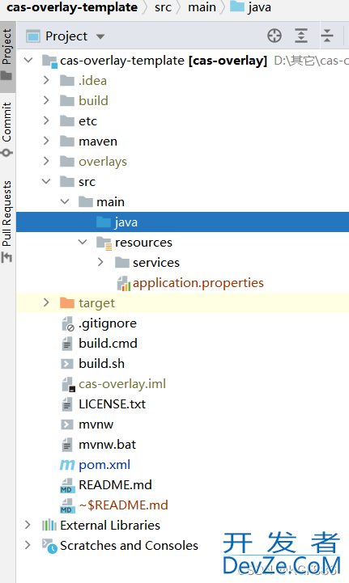The image size is (349, 583).
Task: Click the mvnw.bat file icon
Action: coord(67,444)
